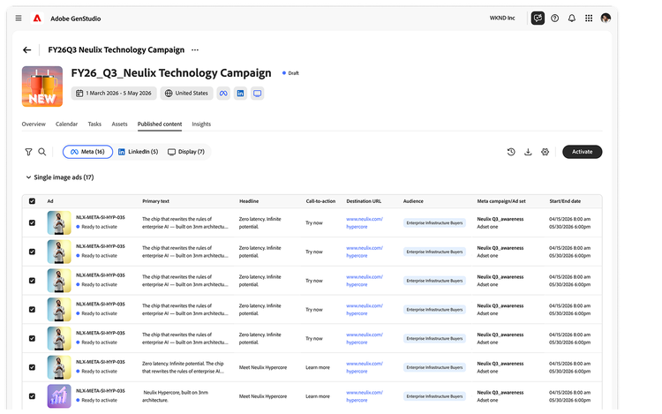662x414 pixels.
Task: Click the Enterprise Infrastructure Buyers tag in first row
Action: tap(434, 222)
